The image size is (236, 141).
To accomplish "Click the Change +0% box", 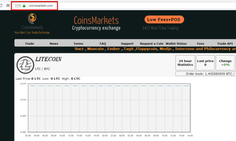I will 225,63.
